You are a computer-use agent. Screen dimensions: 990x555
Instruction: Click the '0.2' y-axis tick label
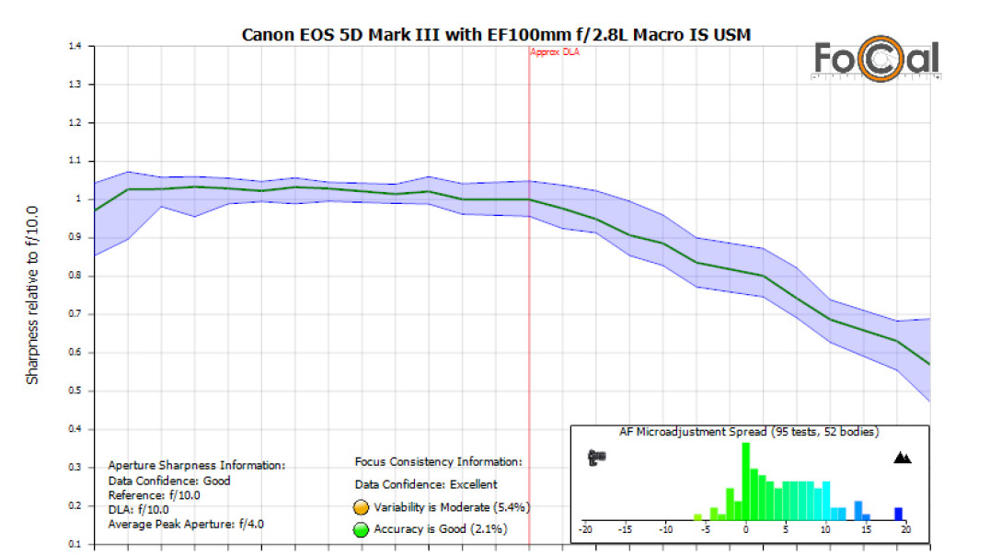click(x=75, y=505)
